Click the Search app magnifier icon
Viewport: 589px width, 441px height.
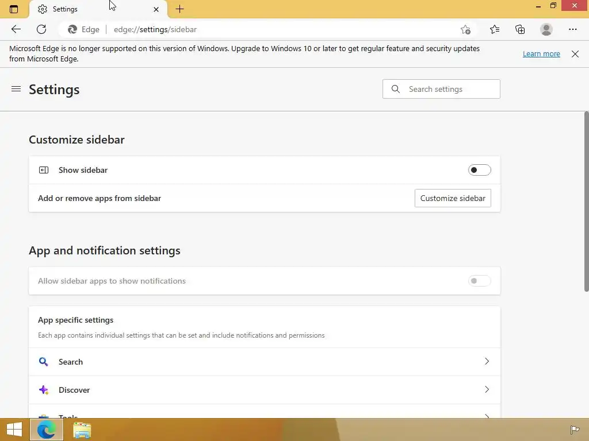[44, 362]
